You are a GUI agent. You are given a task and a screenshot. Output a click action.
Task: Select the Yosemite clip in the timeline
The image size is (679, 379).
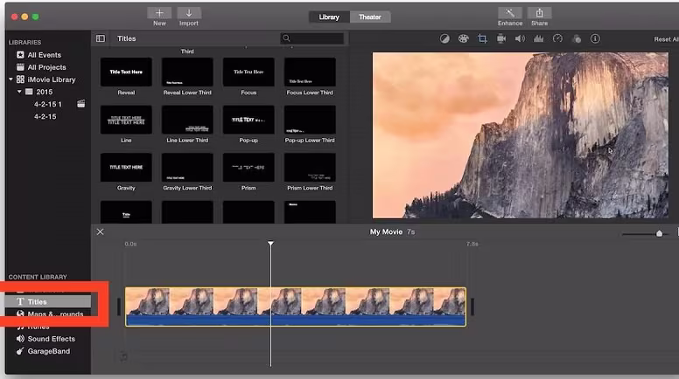[296, 307]
